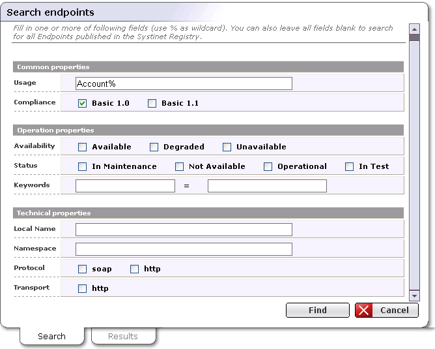435x349 pixels.
Task: Enable the Operational status checkbox
Action: pos(268,167)
